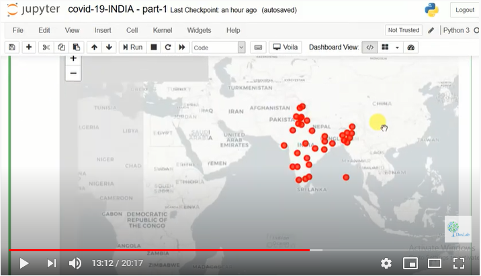Rename notebook title covid-19-INDIA - part-1
The width and height of the screenshot is (481, 276).
118,9
